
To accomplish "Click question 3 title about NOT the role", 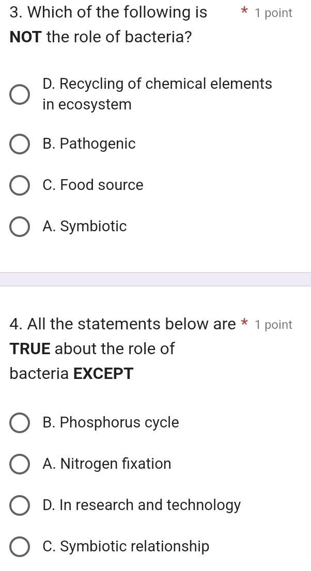I will click(108, 24).
